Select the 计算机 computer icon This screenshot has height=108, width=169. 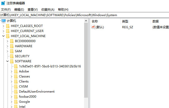4,21
